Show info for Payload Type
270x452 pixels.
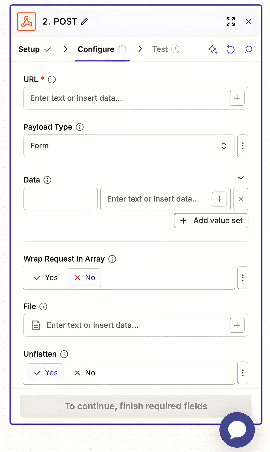[x=80, y=127]
